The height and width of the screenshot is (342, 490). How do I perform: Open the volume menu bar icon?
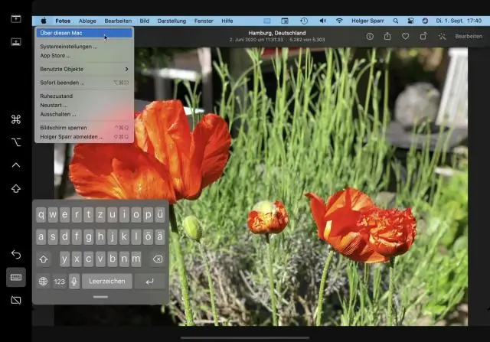pos(322,21)
